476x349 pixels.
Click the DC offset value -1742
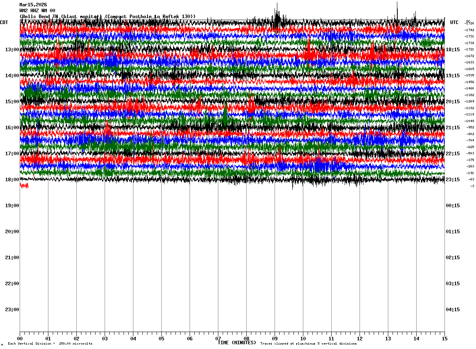[x=469, y=30]
